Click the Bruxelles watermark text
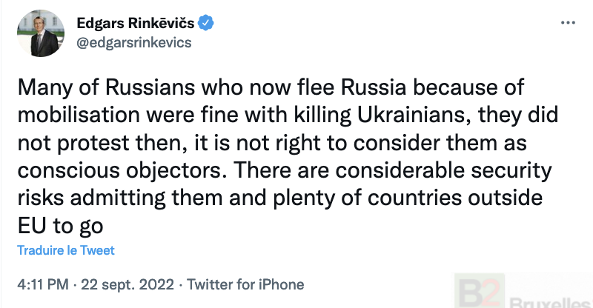This screenshot has height=308, width=593. (x=550, y=302)
